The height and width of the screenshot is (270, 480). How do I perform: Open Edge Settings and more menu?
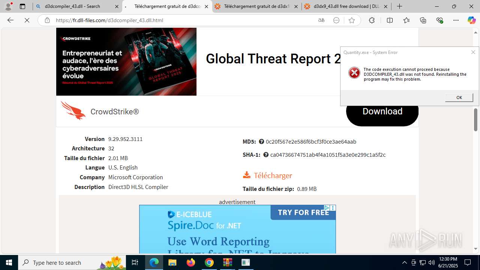(456, 20)
